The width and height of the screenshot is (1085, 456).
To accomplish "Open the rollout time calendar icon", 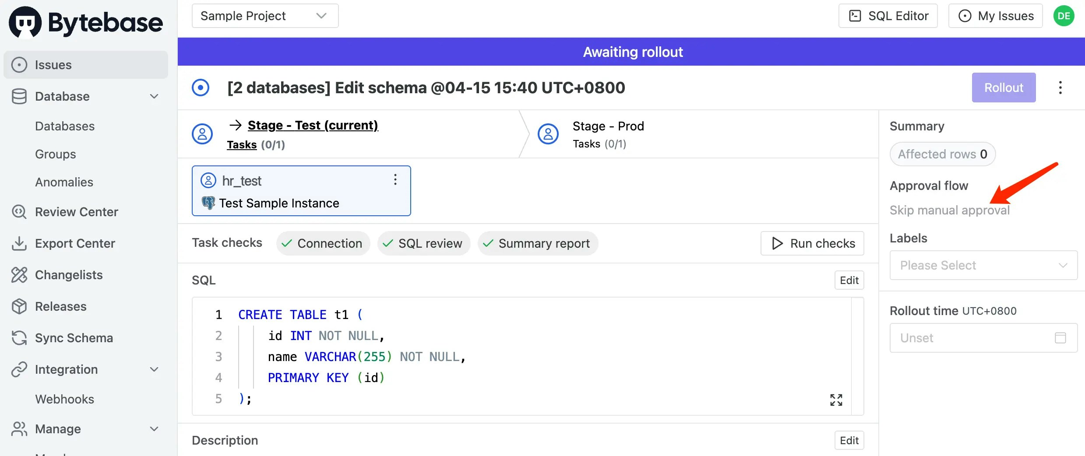I will pyautogui.click(x=1060, y=338).
